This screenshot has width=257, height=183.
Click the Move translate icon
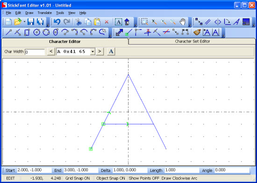coord(199,22)
